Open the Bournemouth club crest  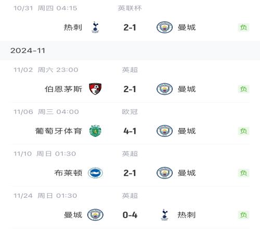pyautogui.click(x=95, y=89)
